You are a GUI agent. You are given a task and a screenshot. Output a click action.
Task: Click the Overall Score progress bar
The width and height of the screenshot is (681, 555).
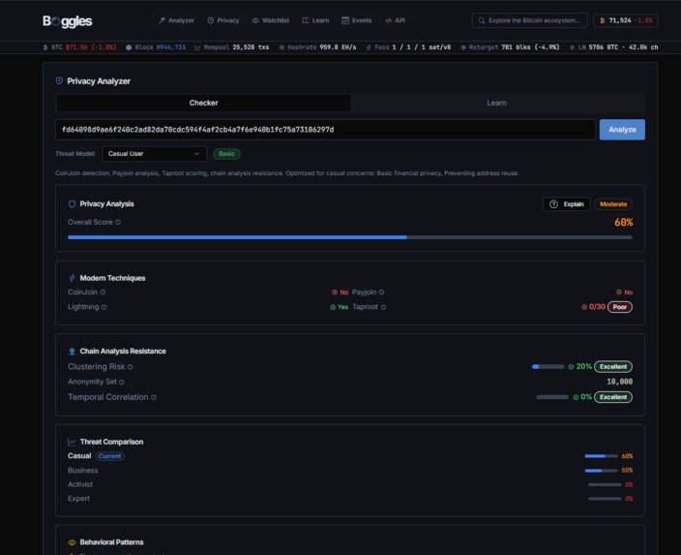[350, 237]
